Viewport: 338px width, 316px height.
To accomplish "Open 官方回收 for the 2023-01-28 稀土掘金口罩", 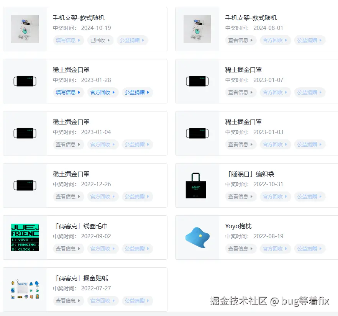I will (103, 92).
